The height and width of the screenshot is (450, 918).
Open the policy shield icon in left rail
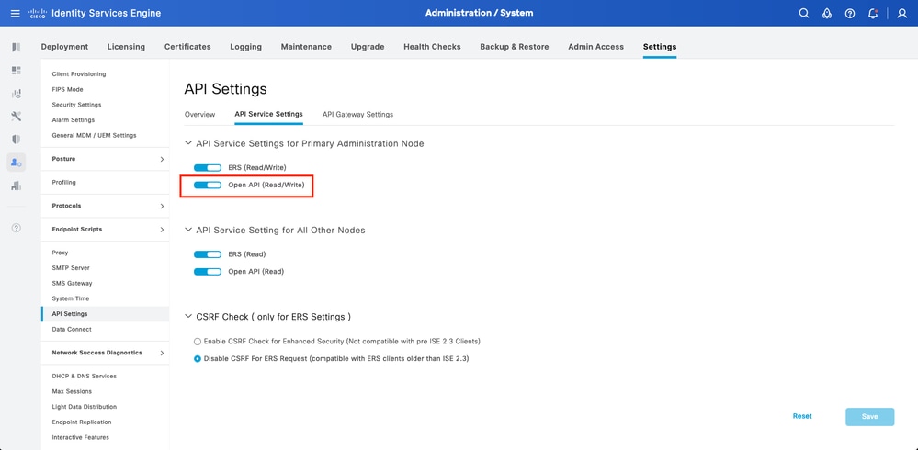pyautogui.click(x=17, y=139)
